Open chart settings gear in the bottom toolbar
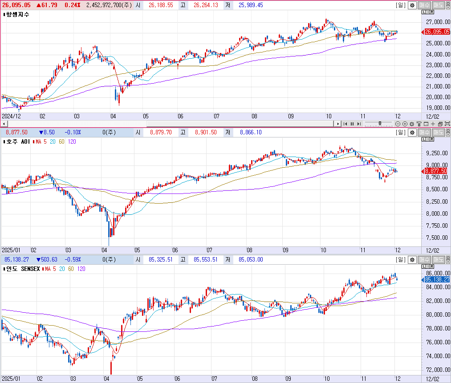Image resolution: width=451 pixels, height=383 pixels. point(412,124)
